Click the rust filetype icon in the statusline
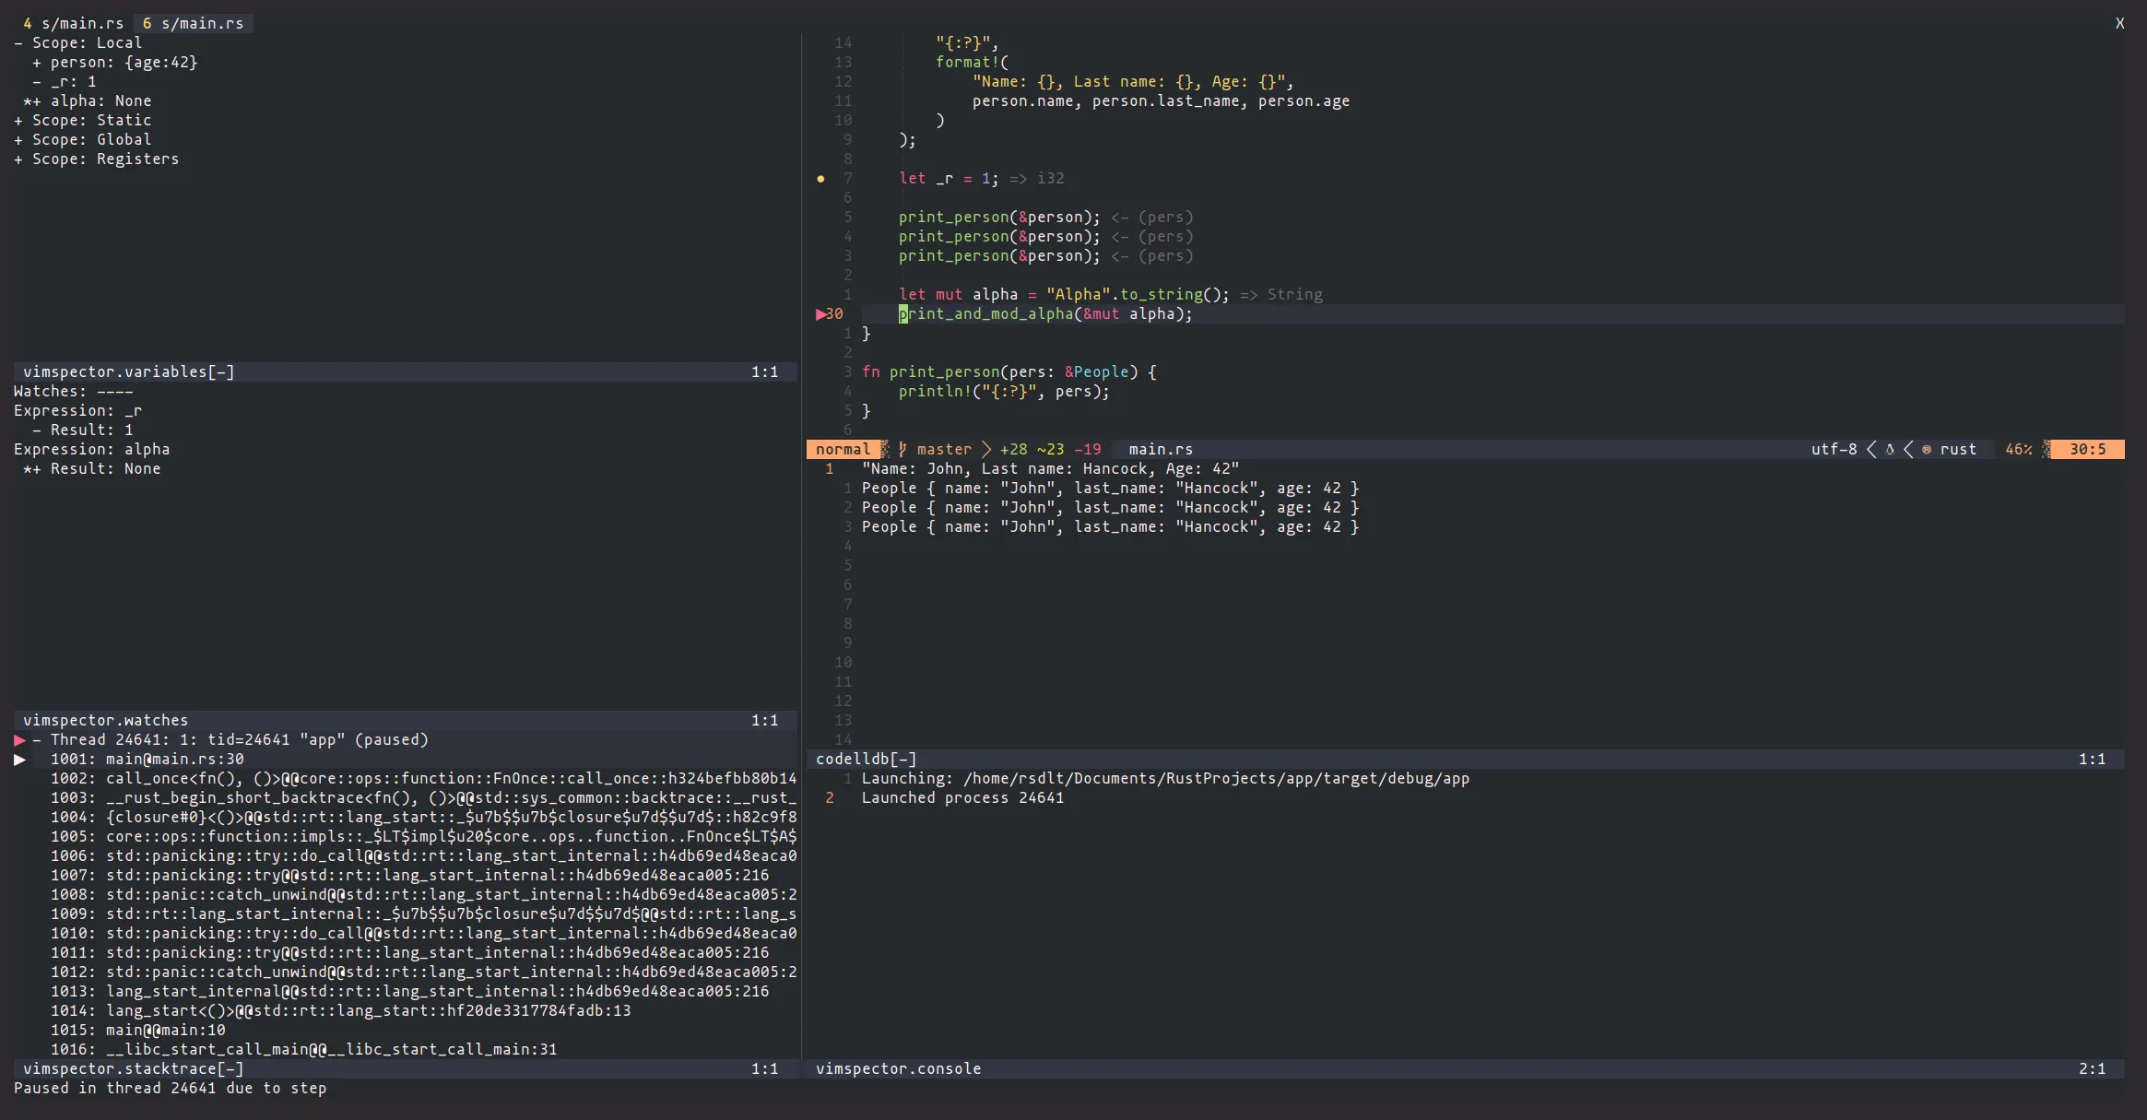 [x=1927, y=449]
